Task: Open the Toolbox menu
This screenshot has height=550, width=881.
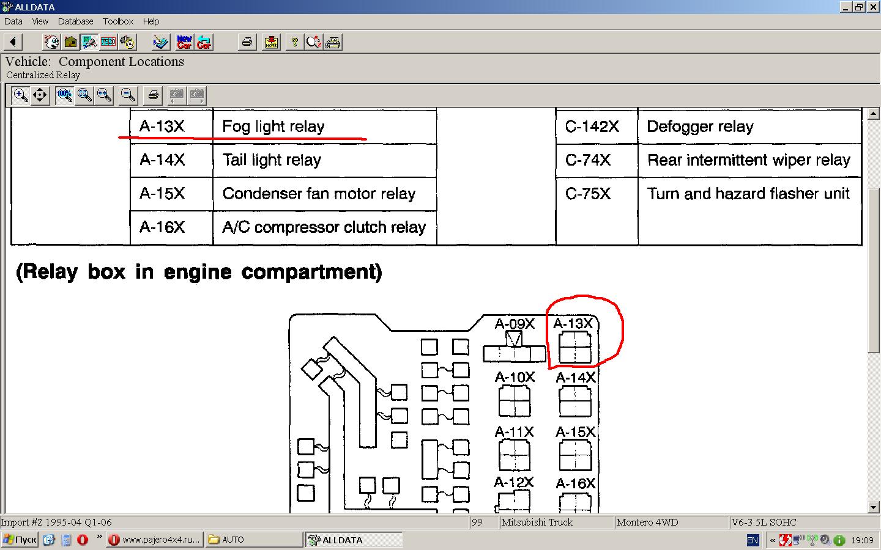Action: pos(118,21)
